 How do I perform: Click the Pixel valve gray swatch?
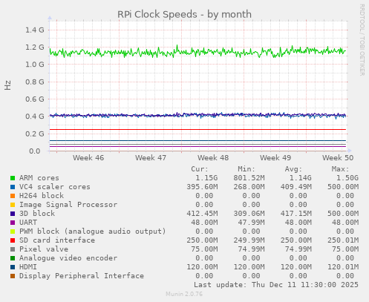coord(13,249)
